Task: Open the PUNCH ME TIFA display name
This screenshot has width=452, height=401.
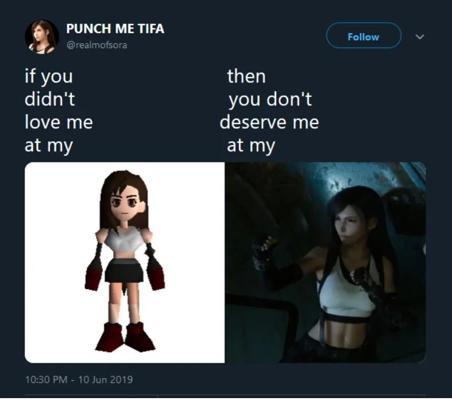Action: point(115,29)
